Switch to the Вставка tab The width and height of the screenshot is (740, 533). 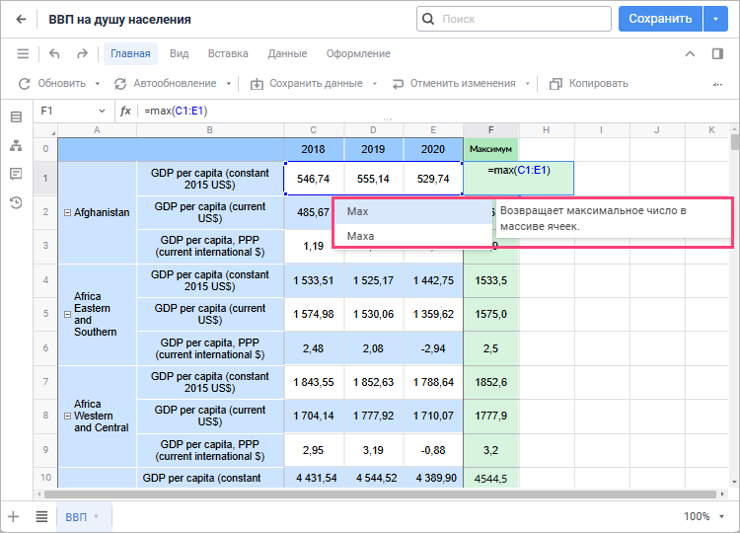(228, 53)
